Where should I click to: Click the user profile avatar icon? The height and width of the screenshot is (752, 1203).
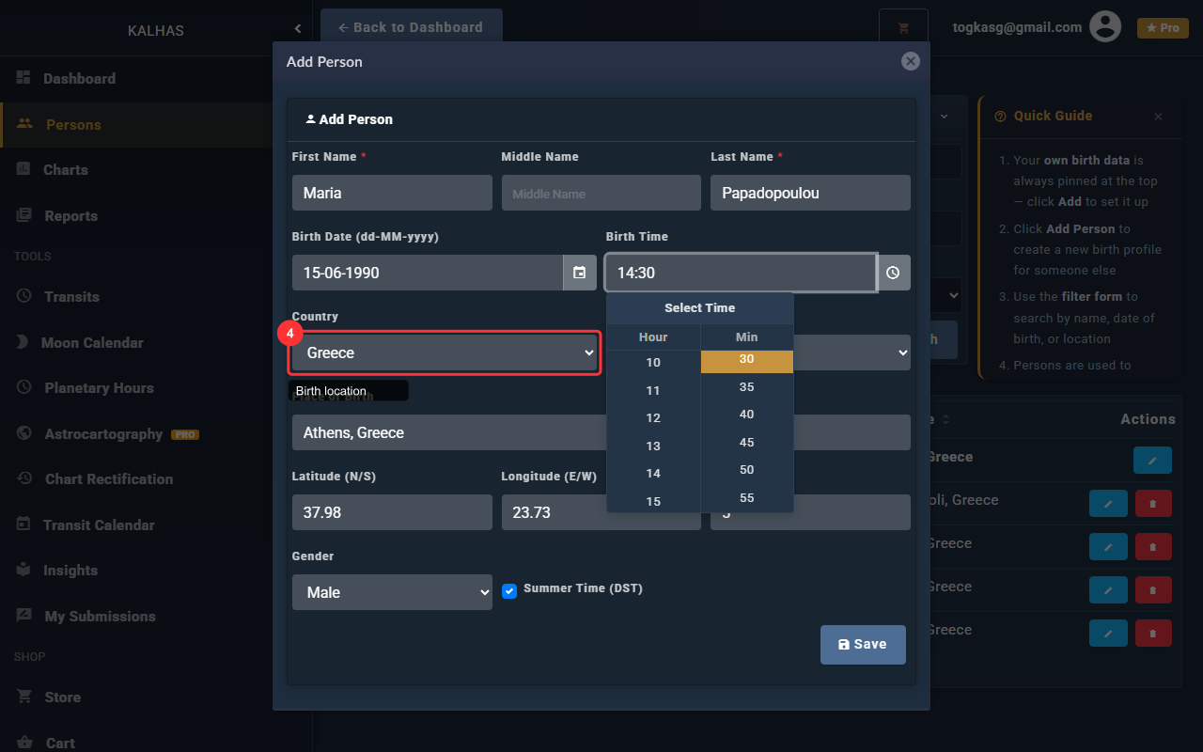[x=1105, y=27]
